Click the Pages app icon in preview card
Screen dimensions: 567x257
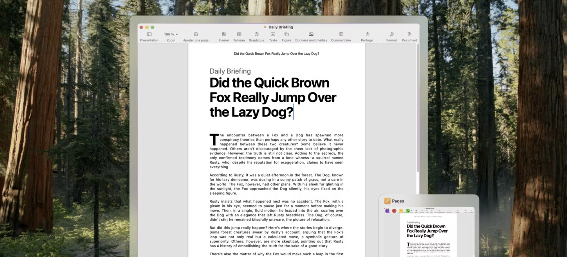(387, 201)
